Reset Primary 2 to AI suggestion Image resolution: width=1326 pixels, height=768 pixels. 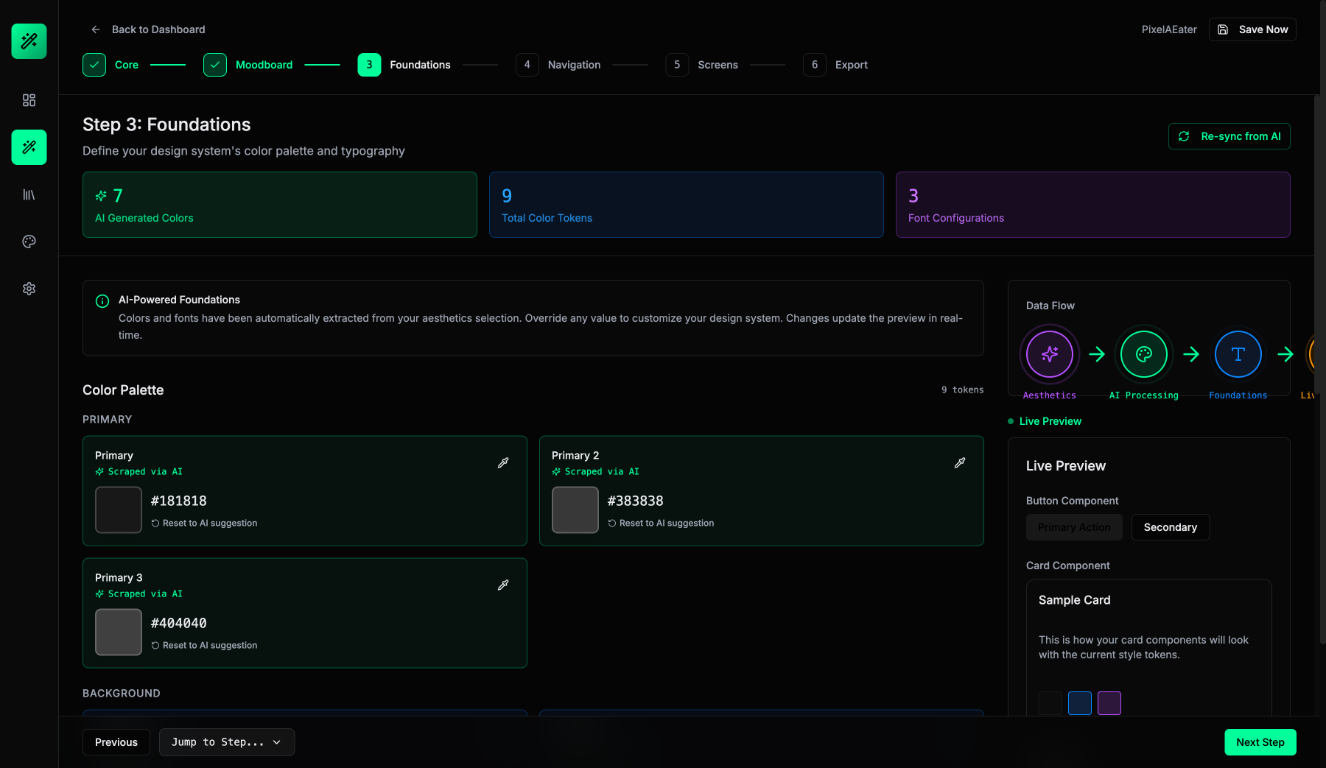(x=661, y=523)
